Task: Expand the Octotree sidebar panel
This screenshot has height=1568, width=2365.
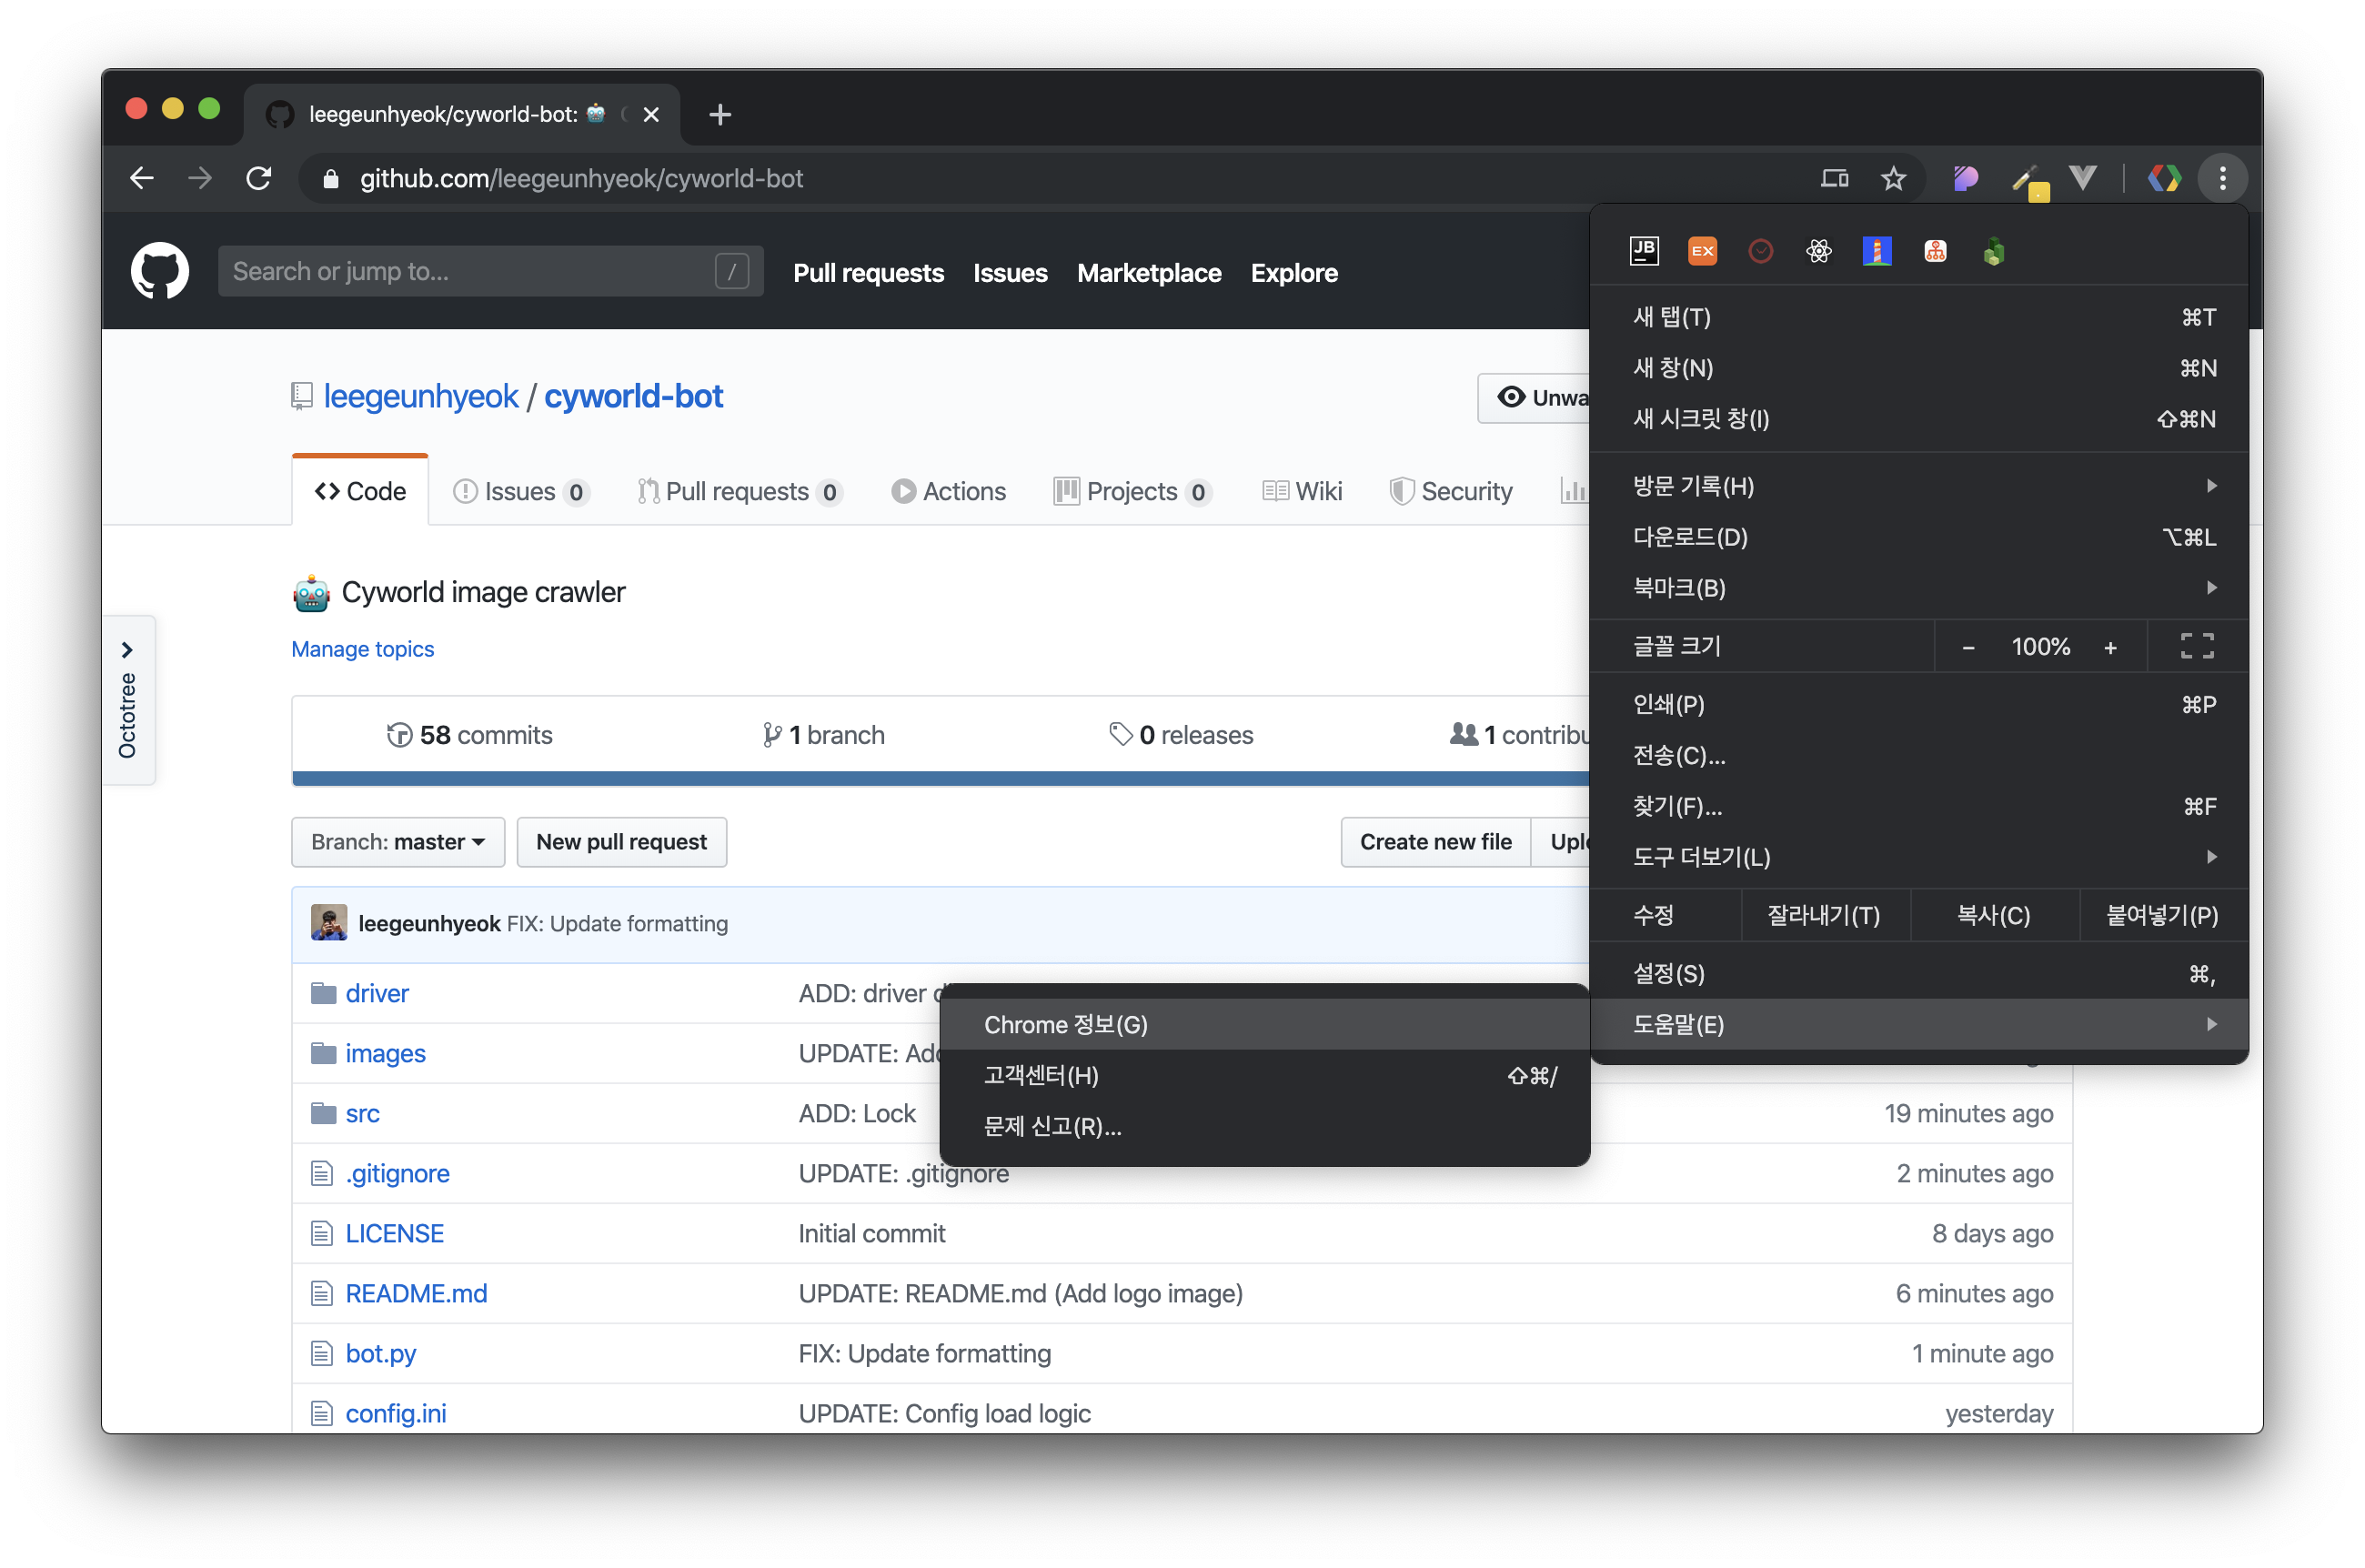Action: 128,650
